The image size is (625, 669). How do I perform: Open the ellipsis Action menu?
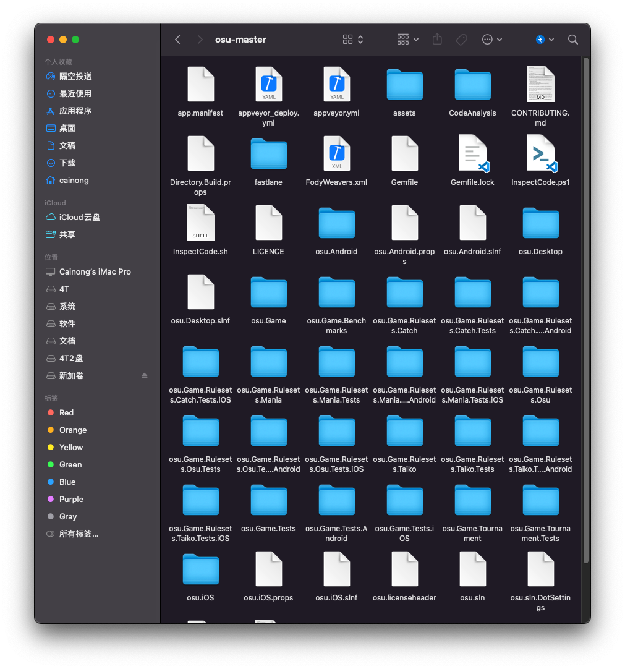tap(492, 40)
